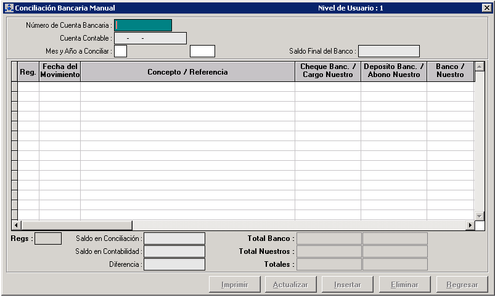
Task: Click the Concepto / Referencia column header
Action: click(187, 72)
